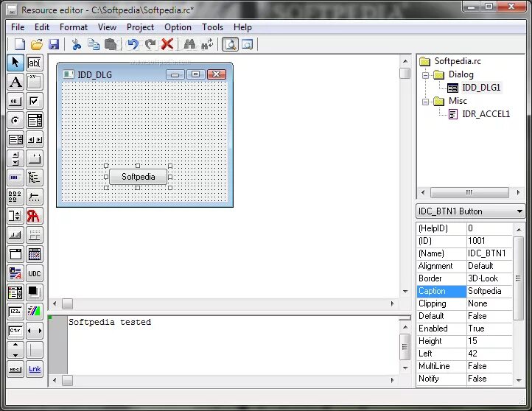Click the Cut scissors toolbar icon
This screenshot has height=411, width=532.
pos(77,44)
